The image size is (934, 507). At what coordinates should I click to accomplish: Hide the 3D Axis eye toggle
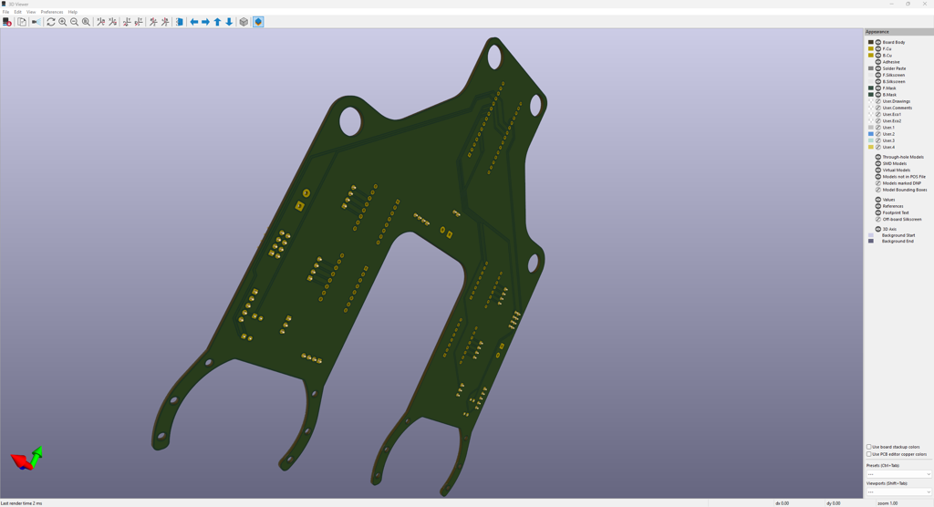[x=878, y=230]
